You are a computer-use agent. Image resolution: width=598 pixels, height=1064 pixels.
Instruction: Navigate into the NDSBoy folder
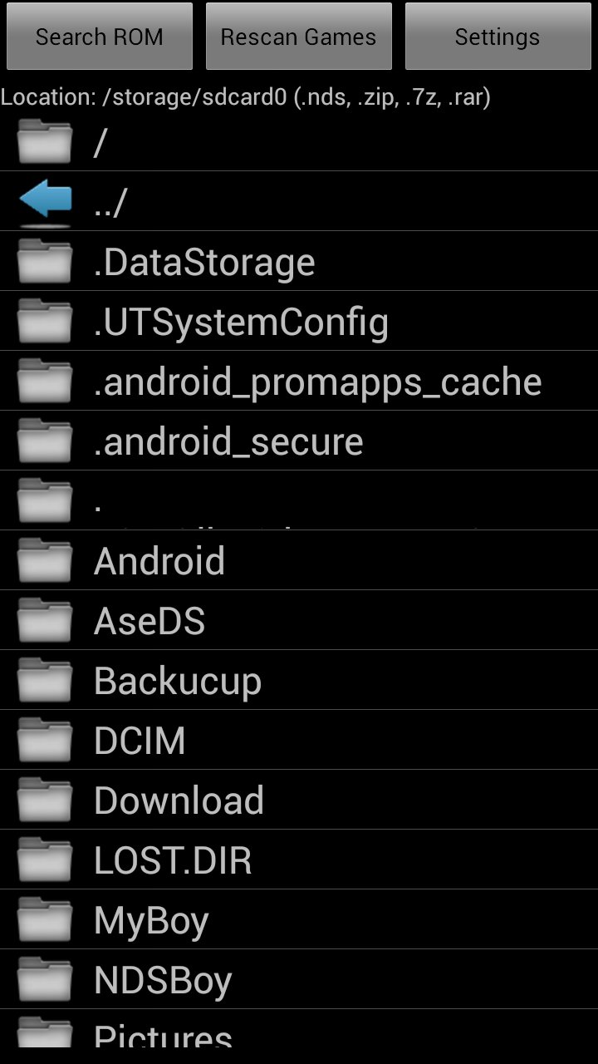pyautogui.click(x=163, y=980)
